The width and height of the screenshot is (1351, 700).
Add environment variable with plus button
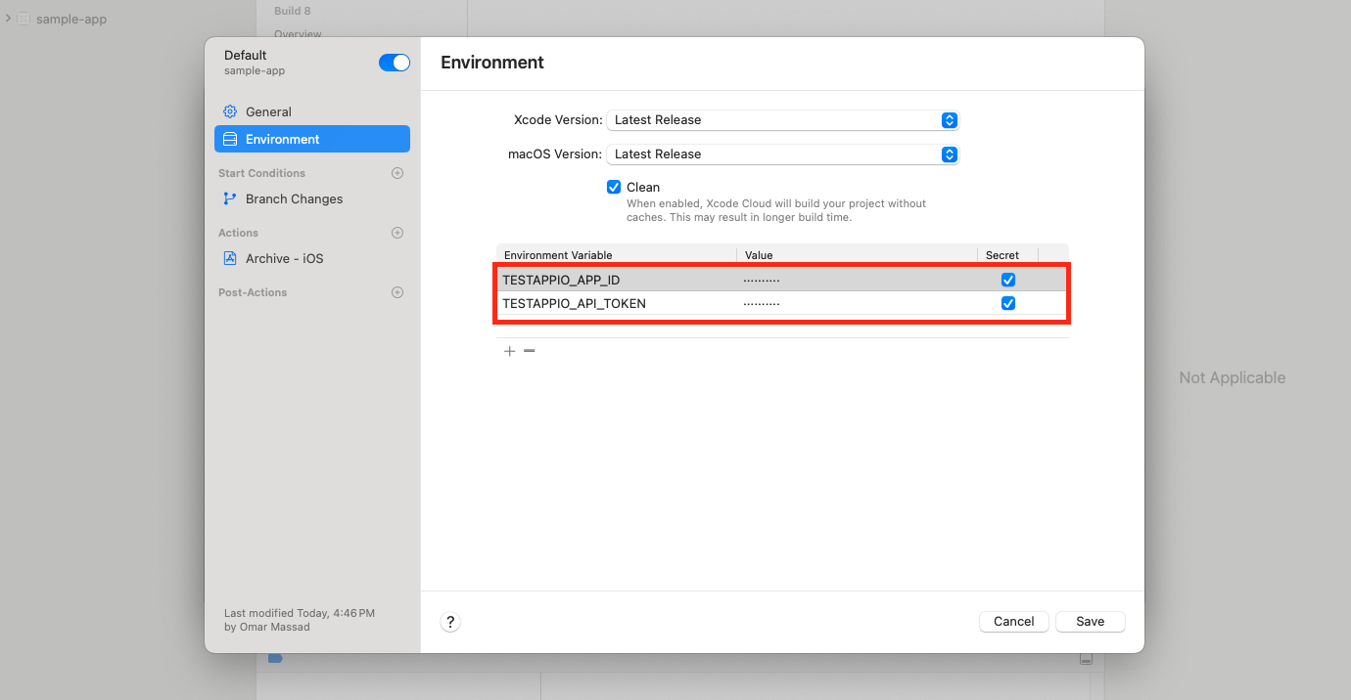(509, 351)
